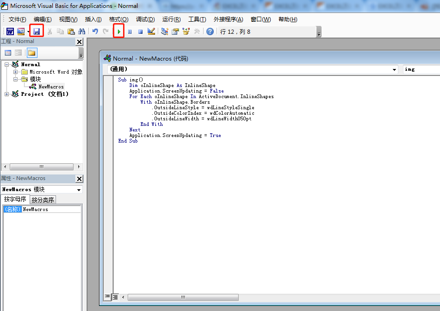
Task: Open the (通用) object dropdown
Action: pos(394,69)
